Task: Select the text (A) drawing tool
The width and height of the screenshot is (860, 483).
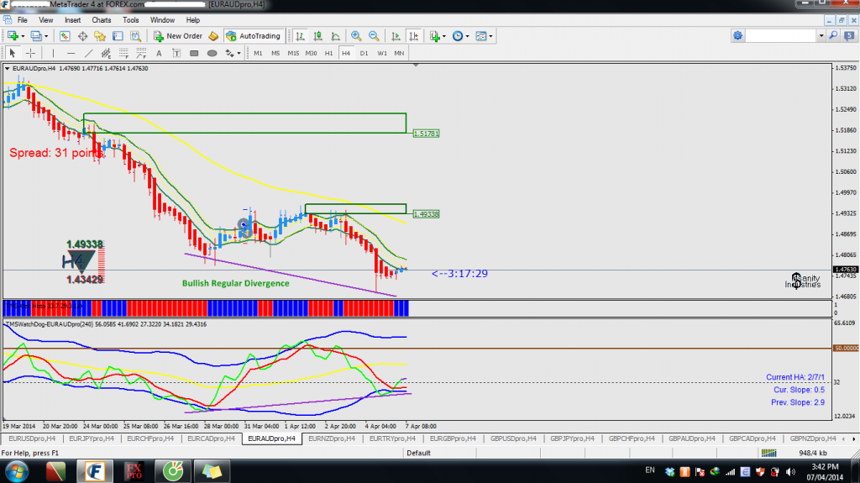Action: point(159,53)
